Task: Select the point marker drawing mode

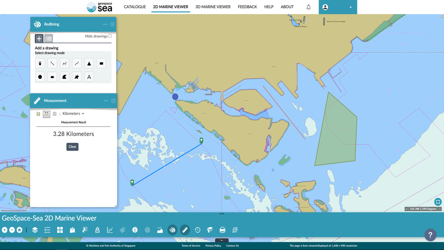Action: pos(40,64)
